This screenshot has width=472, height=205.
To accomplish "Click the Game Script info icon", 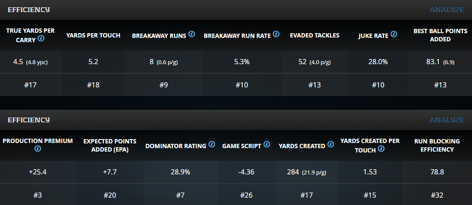I will (267, 145).
